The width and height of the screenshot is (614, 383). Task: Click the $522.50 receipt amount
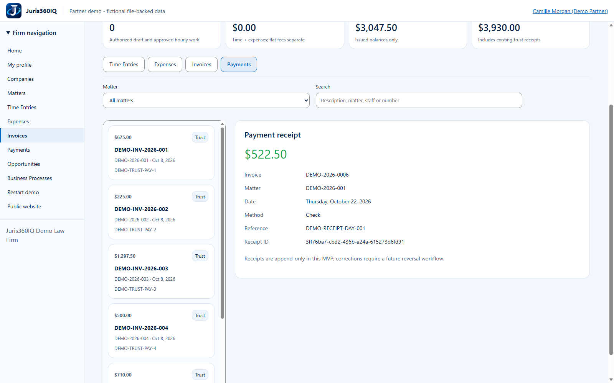[x=266, y=154]
